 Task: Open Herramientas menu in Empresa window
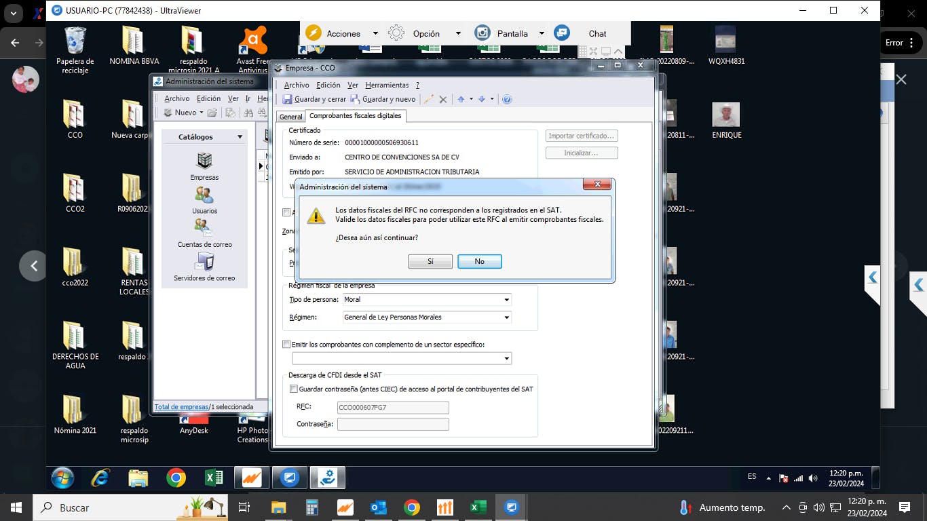(387, 85)
